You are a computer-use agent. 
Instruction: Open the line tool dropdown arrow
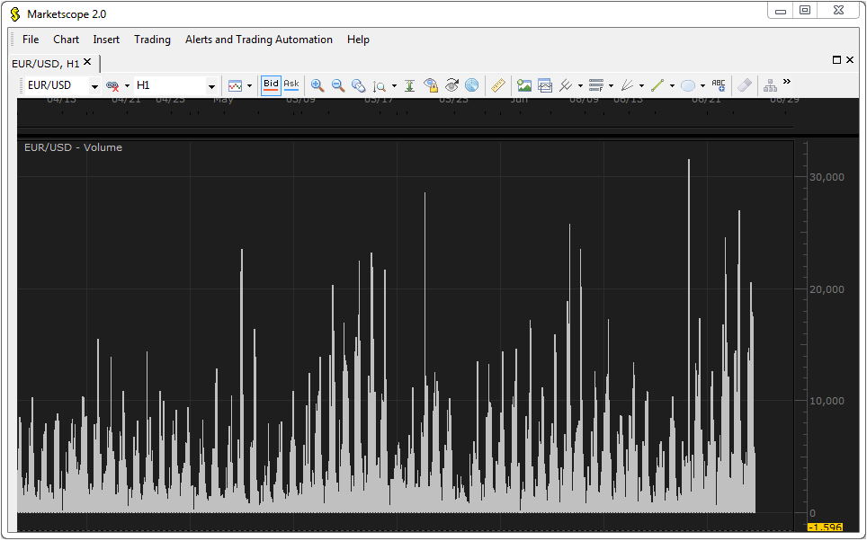(672, 85)
